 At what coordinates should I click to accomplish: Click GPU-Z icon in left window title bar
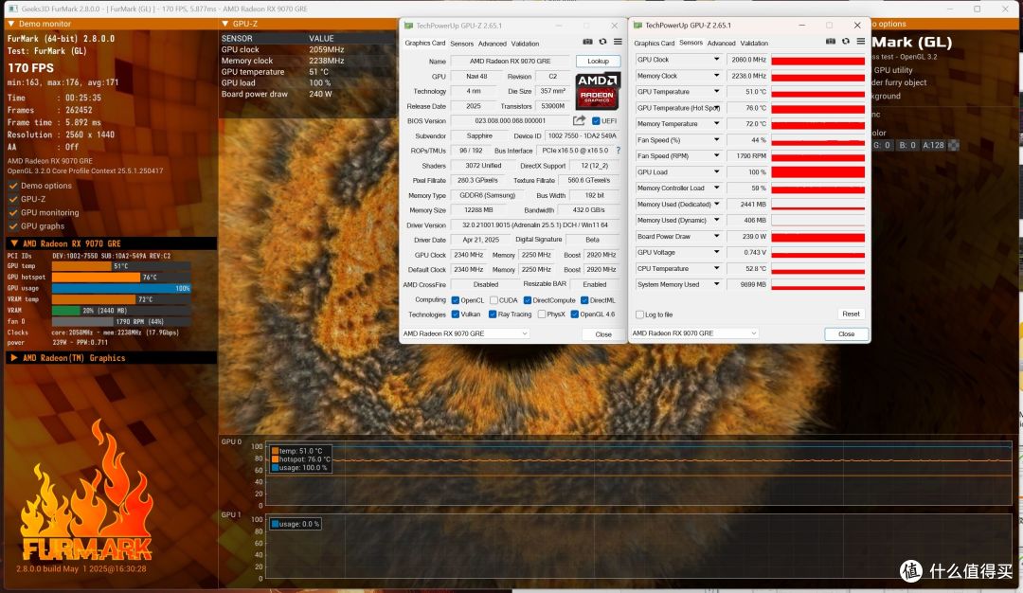[408, 26]
